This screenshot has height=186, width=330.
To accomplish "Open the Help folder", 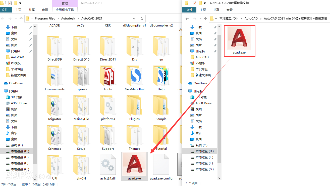I will (161, 78).
